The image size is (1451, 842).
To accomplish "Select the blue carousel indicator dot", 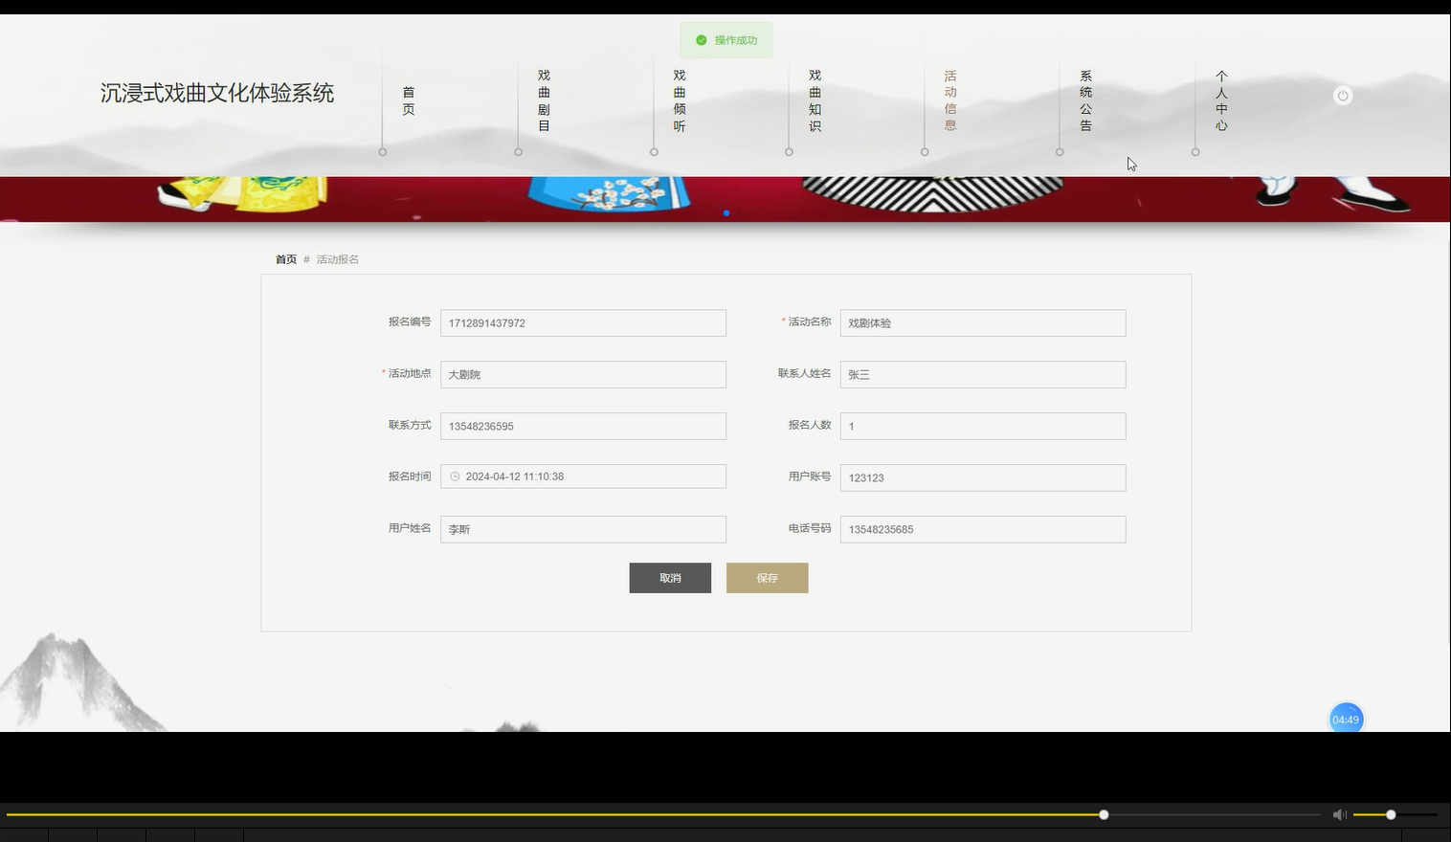I will coord(726,213).
